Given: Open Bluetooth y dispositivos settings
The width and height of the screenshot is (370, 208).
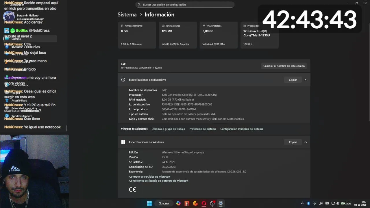Looking at the screenshot, I should (x=26, y=47).
